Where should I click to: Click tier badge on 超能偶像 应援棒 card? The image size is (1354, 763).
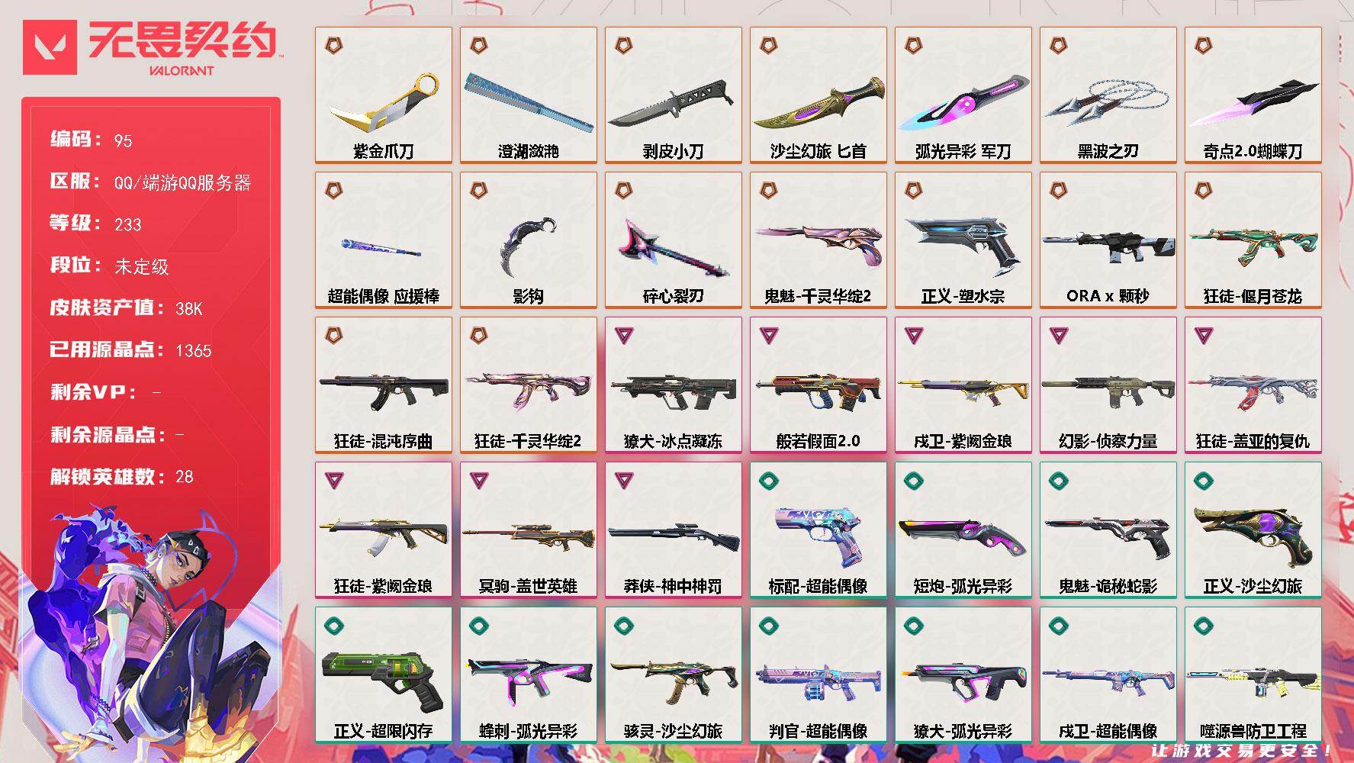[333, 189]
